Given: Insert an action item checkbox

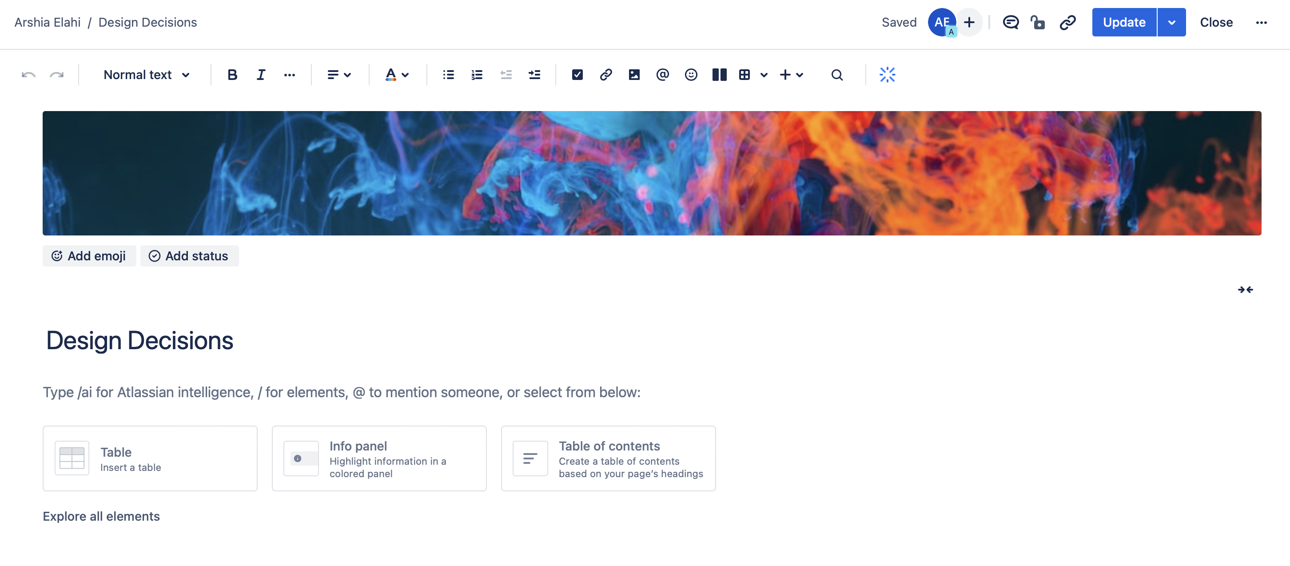Looking at the screenshot, I should coord(577,75).
